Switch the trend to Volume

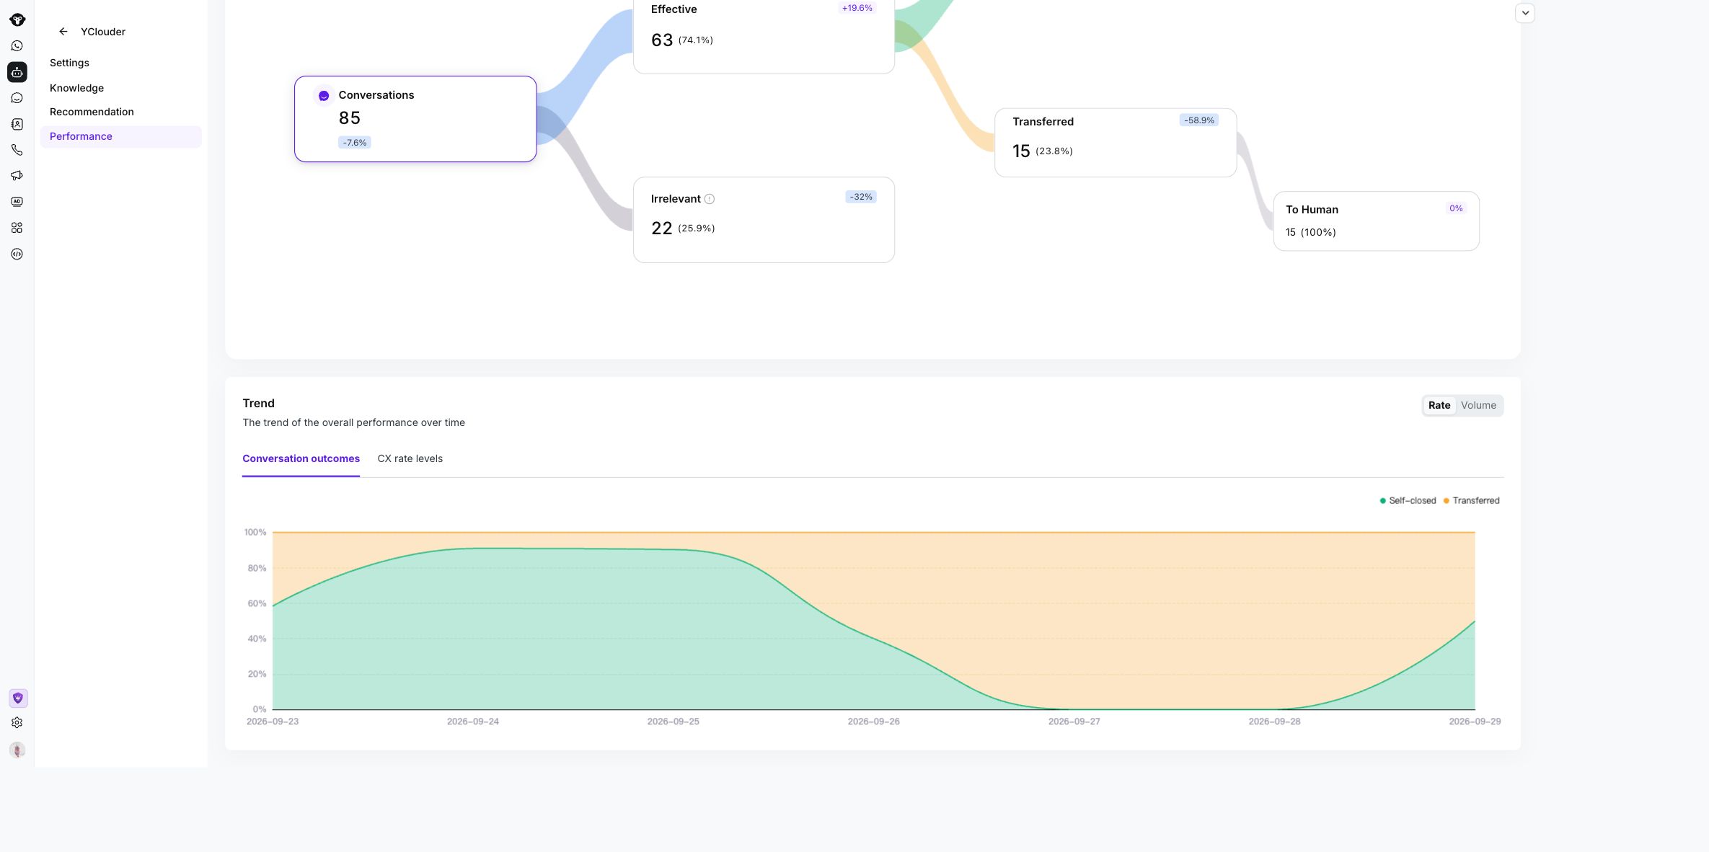(x=1478, y=405)
